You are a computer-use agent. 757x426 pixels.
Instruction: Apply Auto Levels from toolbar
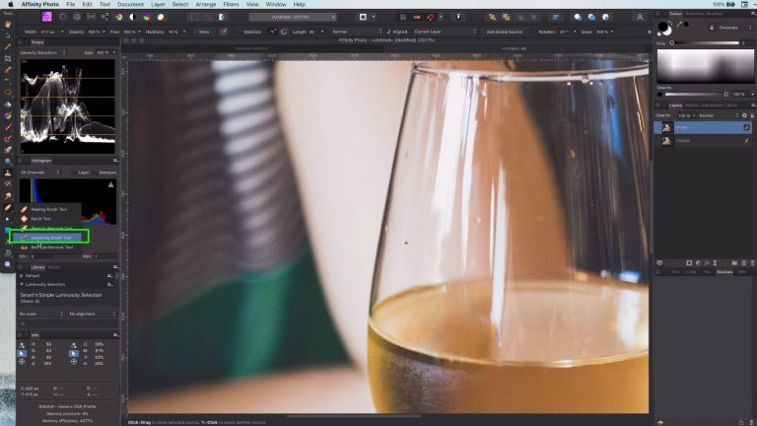118,17
